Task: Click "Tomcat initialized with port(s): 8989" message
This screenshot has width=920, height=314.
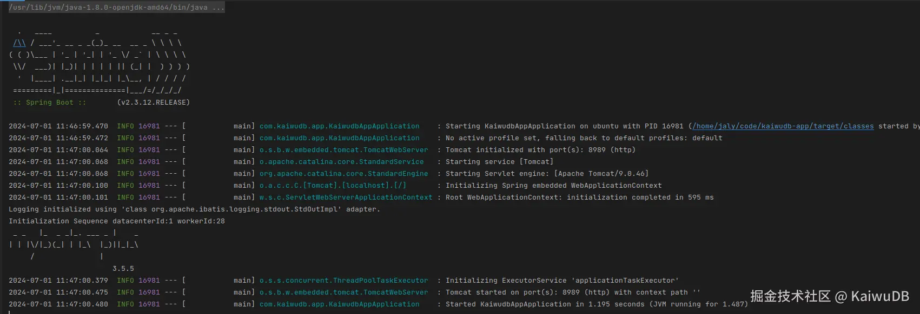Action: click(540, 150)
